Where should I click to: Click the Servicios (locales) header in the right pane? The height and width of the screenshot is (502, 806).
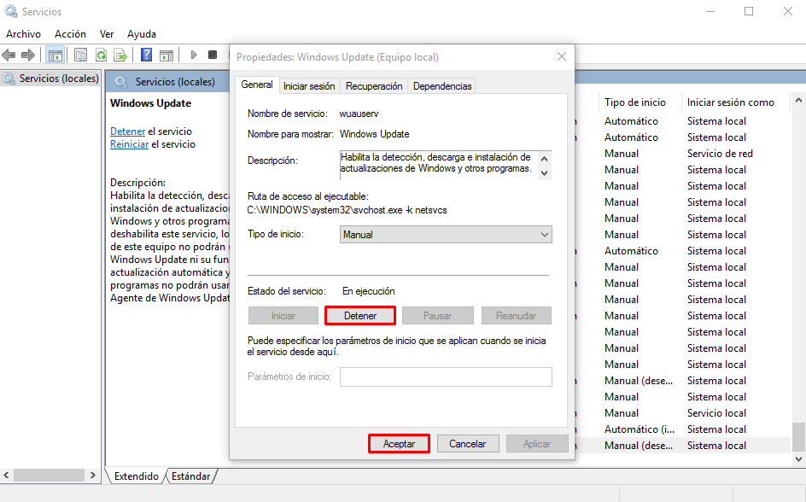point(175,82)
